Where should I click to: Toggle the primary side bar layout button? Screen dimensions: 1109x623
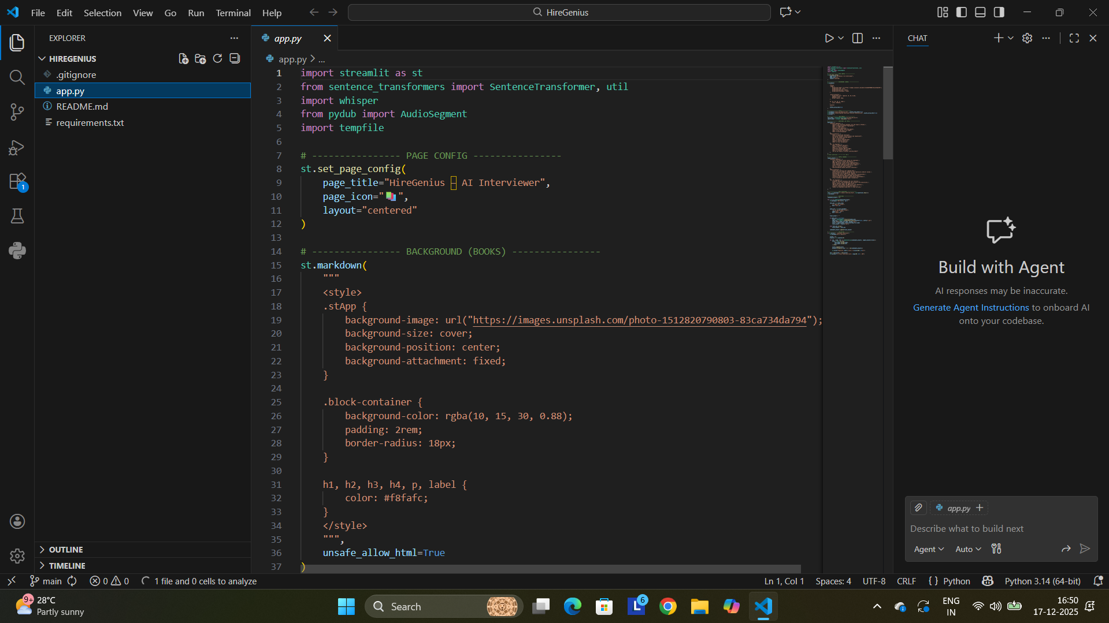962,12
